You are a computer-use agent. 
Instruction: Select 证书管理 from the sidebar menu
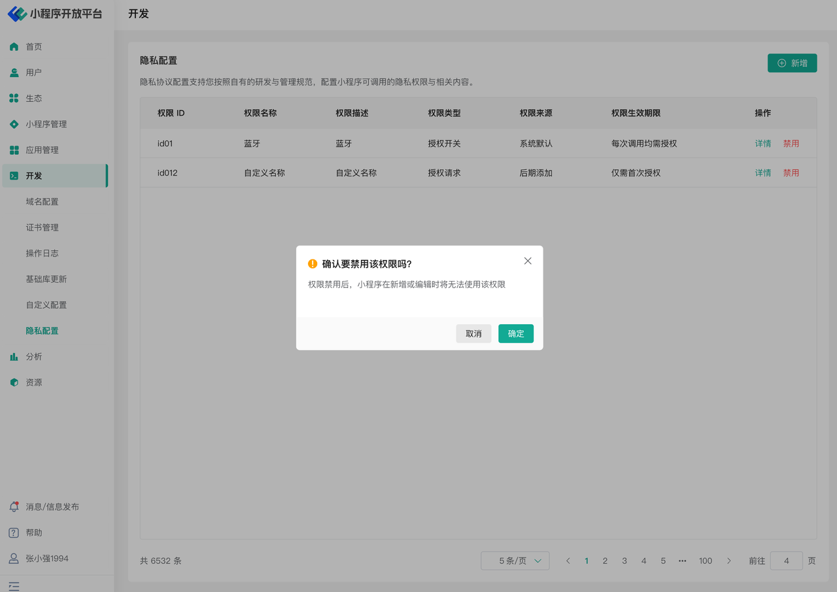[x=42, y=227]
